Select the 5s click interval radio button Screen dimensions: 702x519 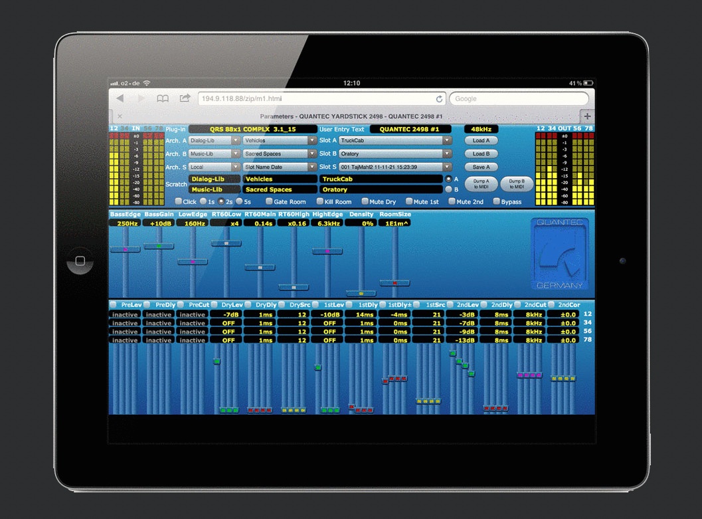tap(239, 201)
